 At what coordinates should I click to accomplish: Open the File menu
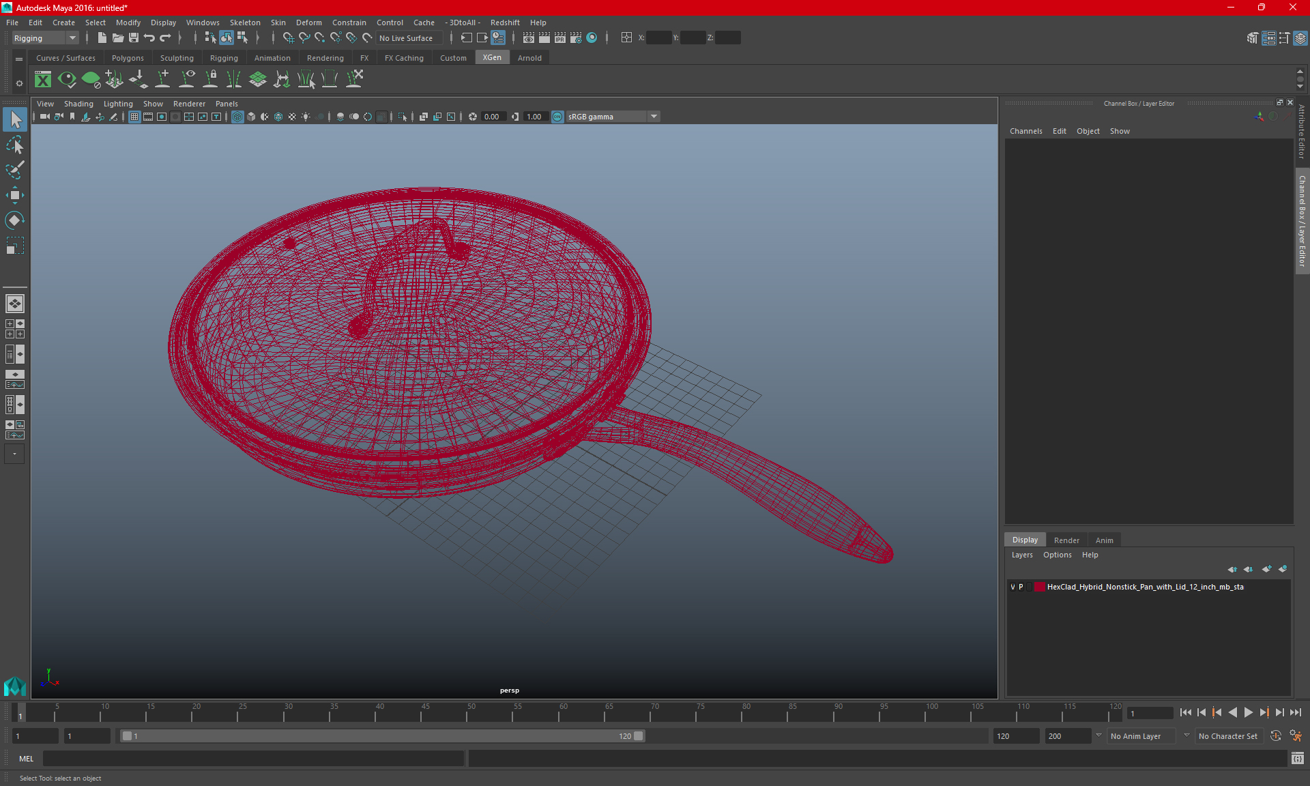coord(12,23)
